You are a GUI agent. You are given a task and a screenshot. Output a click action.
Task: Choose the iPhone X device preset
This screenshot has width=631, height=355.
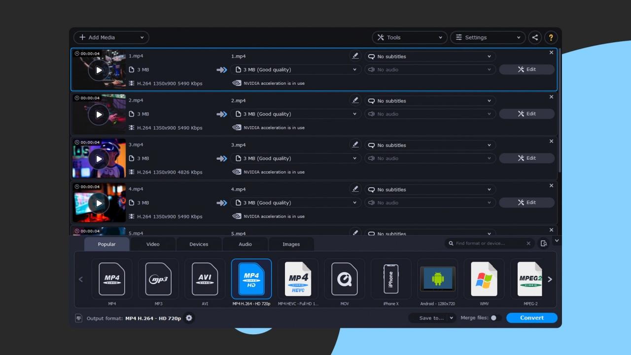[x=391, y=279]
